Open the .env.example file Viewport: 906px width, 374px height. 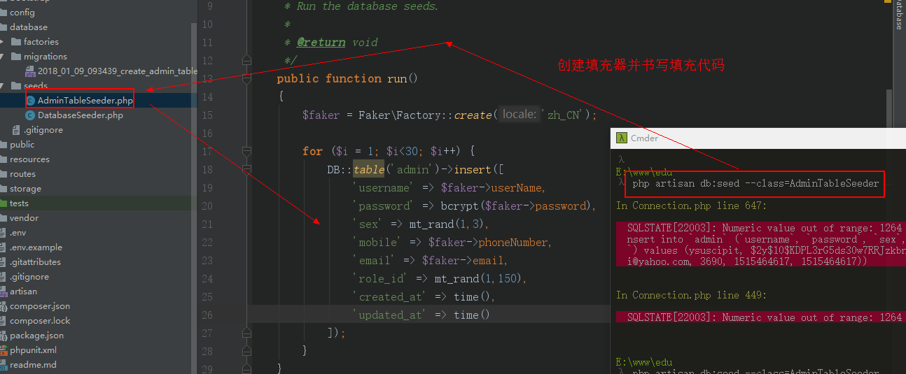[36, 247]
